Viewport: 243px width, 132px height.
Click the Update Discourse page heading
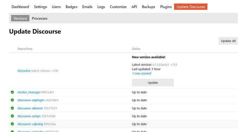[35, 31]
